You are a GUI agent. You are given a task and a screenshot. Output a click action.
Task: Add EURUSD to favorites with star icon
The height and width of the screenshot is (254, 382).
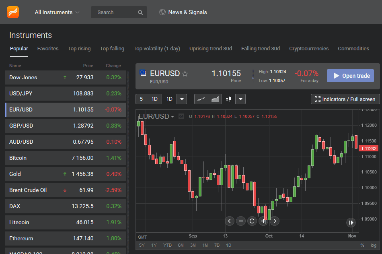(x=185, y=74)
